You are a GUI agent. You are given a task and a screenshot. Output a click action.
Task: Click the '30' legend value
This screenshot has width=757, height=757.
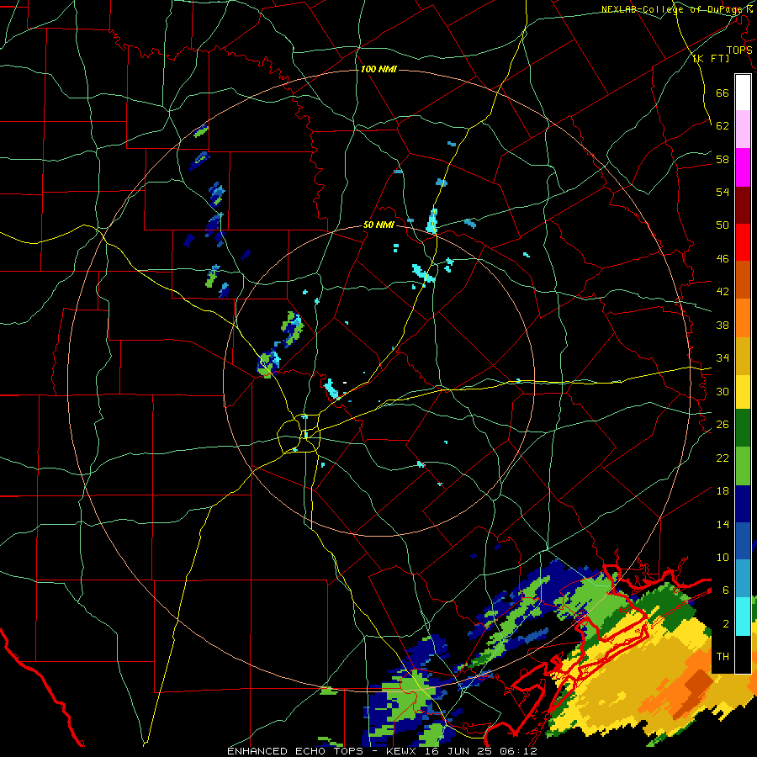[723, 391]
